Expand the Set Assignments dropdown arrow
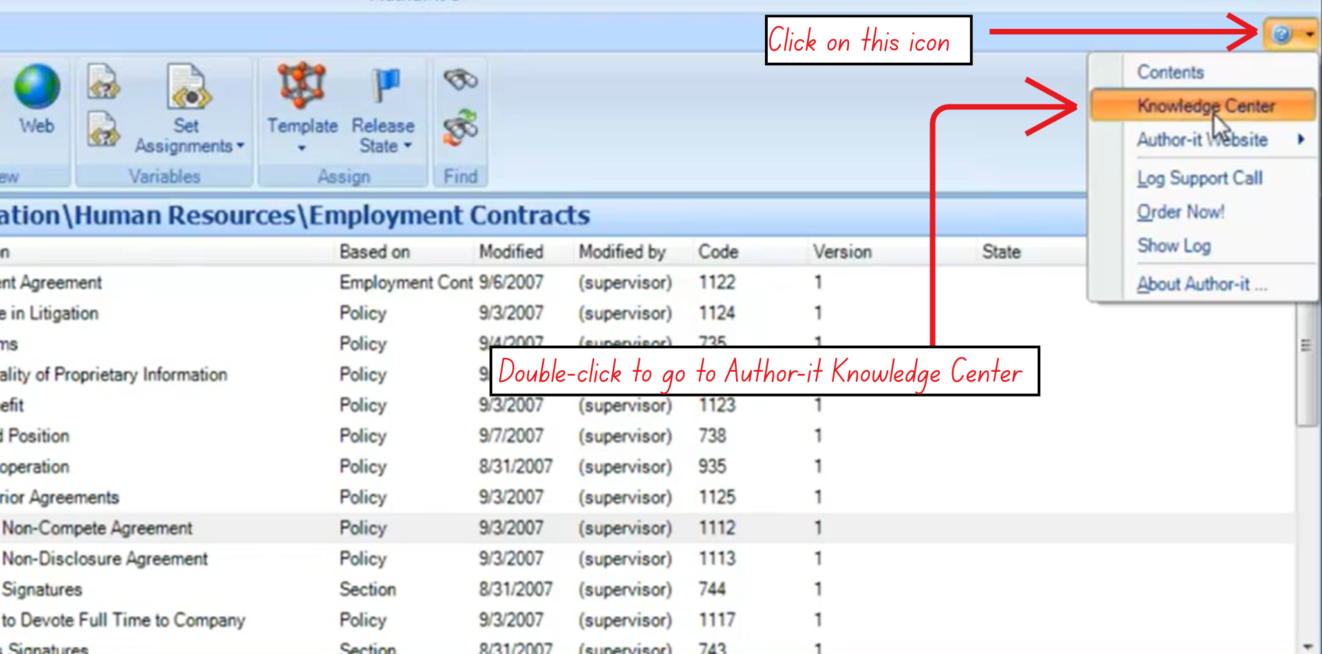This screenshot has height=654, width=1322. pos(240,146)
